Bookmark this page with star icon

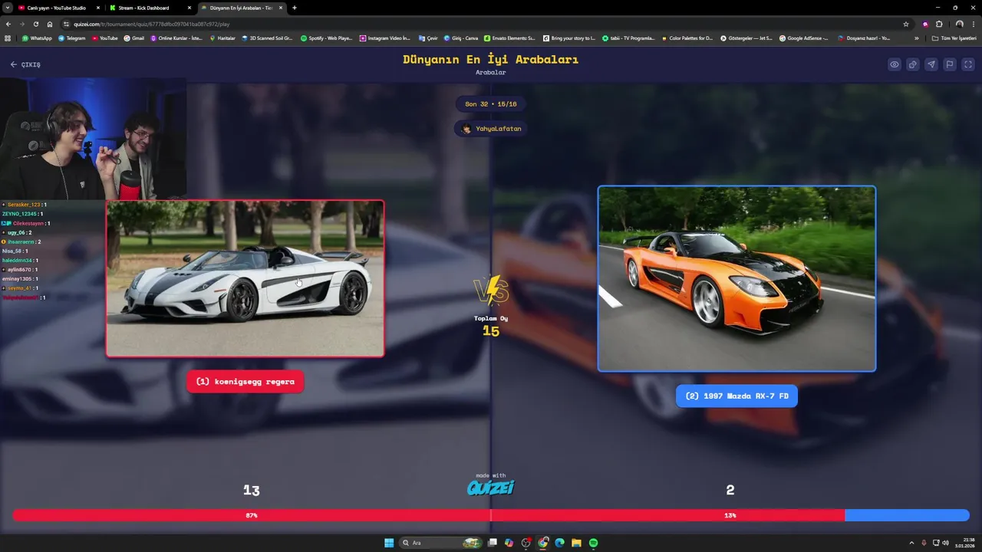click(x=906, y=24)
